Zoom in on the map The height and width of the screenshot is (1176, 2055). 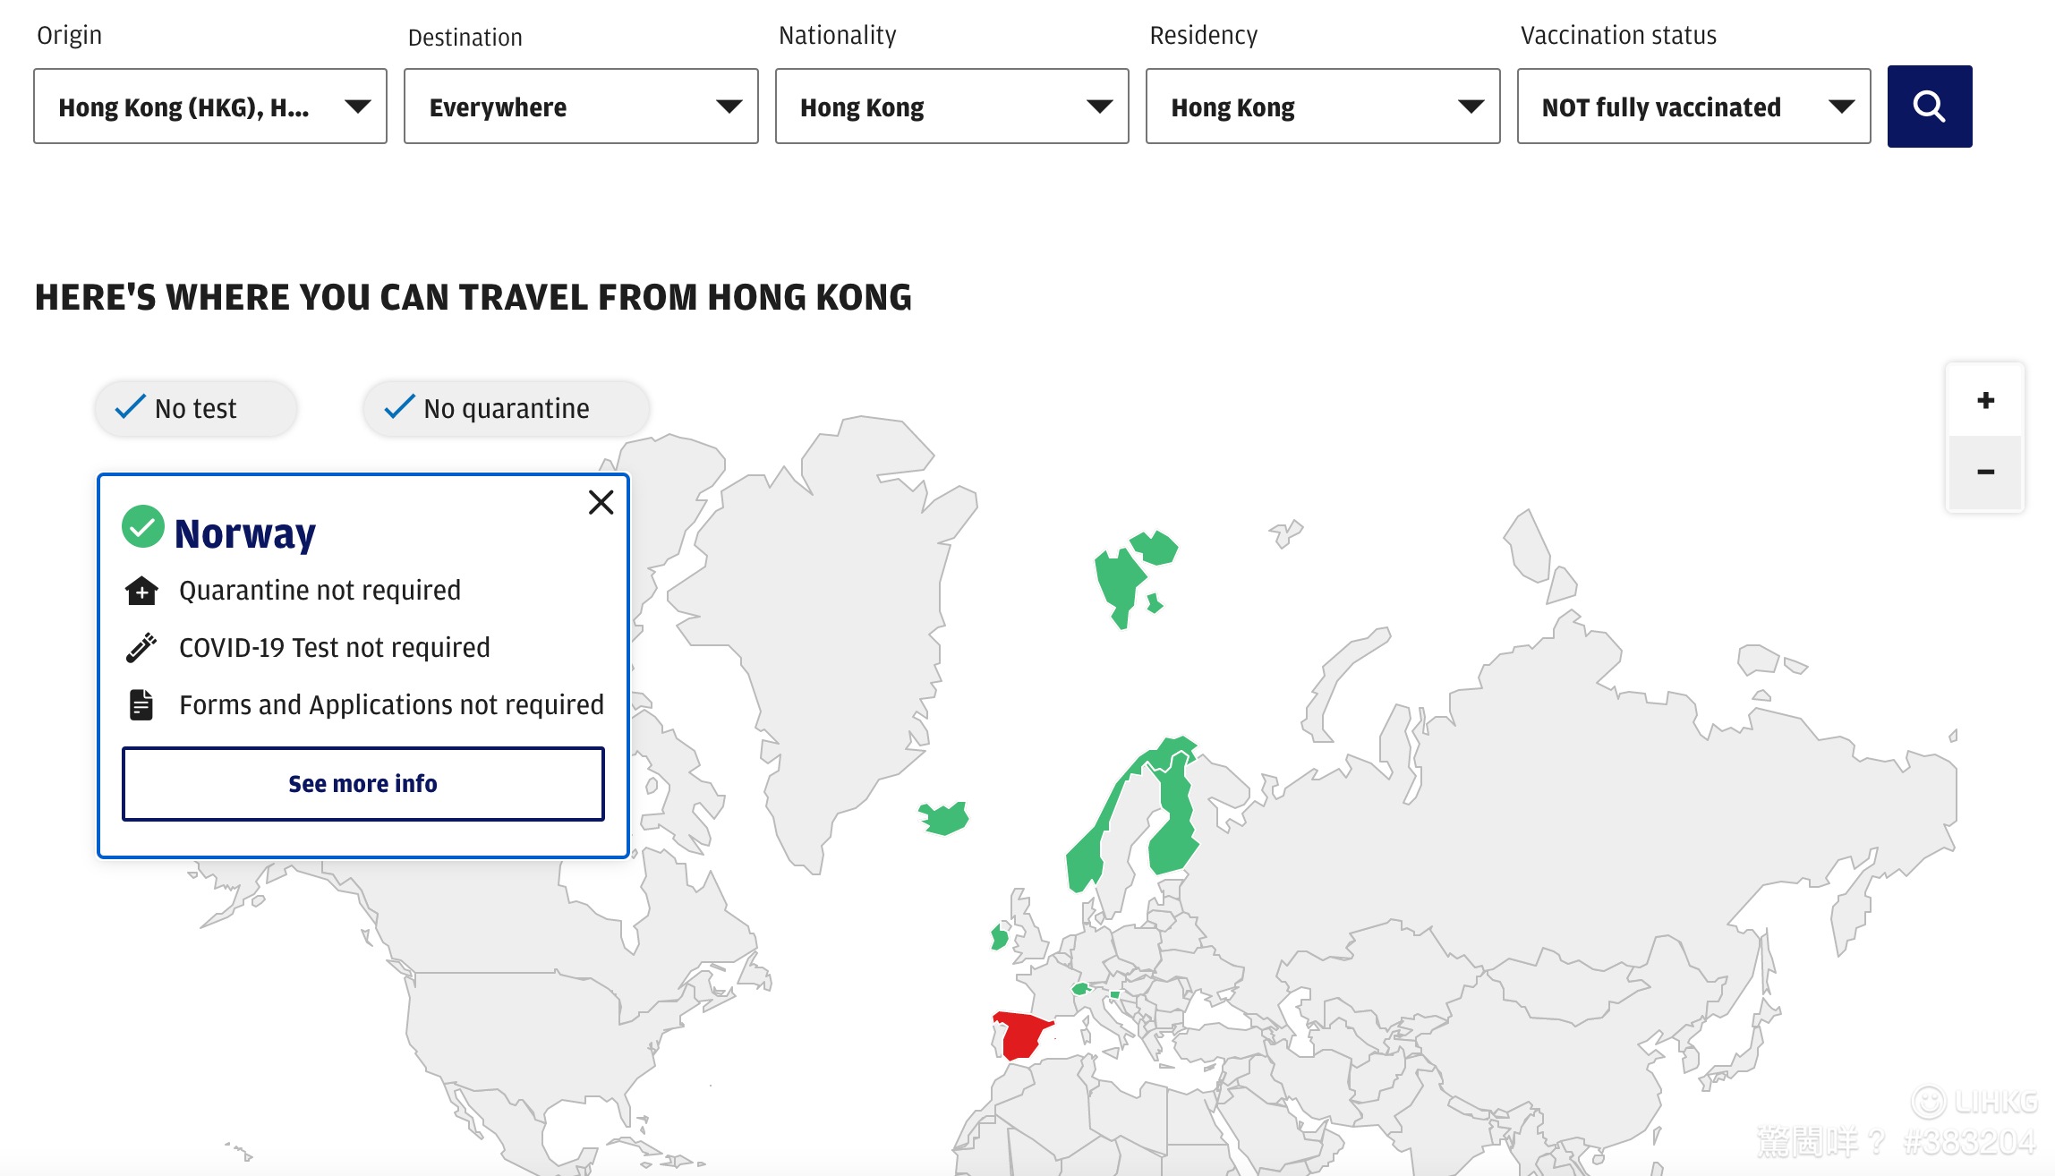[1985, 400]
